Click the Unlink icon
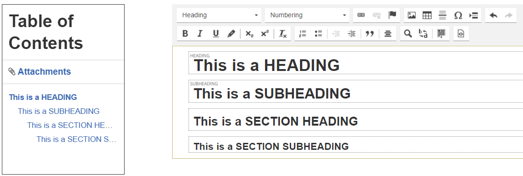Viewport: 523px width, 176px height. (377, 15)
